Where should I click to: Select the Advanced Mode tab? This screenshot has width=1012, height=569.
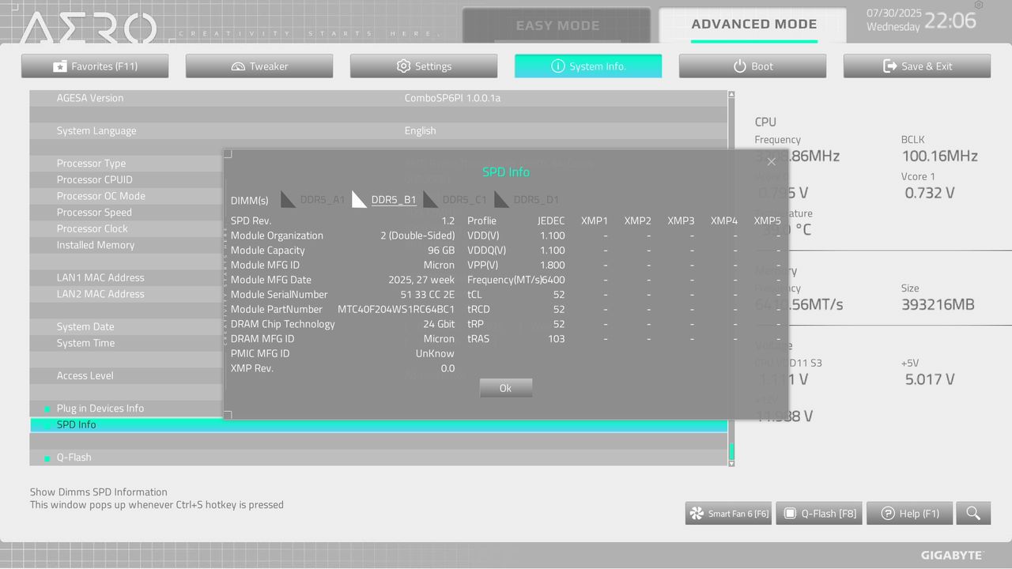(x=753, y=24)
